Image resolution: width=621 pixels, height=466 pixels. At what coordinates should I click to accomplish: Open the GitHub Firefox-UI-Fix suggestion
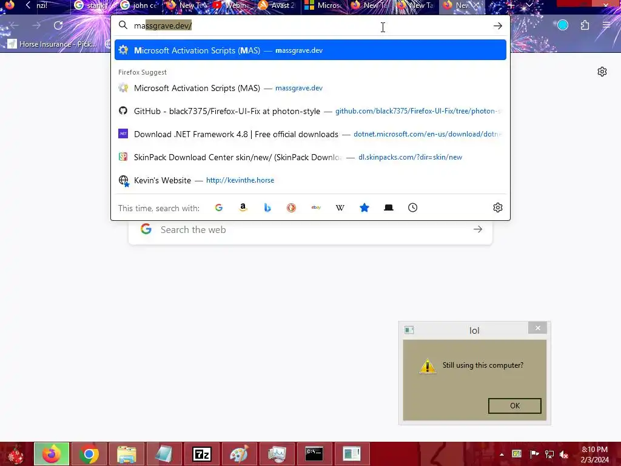[x=310, y=111]
